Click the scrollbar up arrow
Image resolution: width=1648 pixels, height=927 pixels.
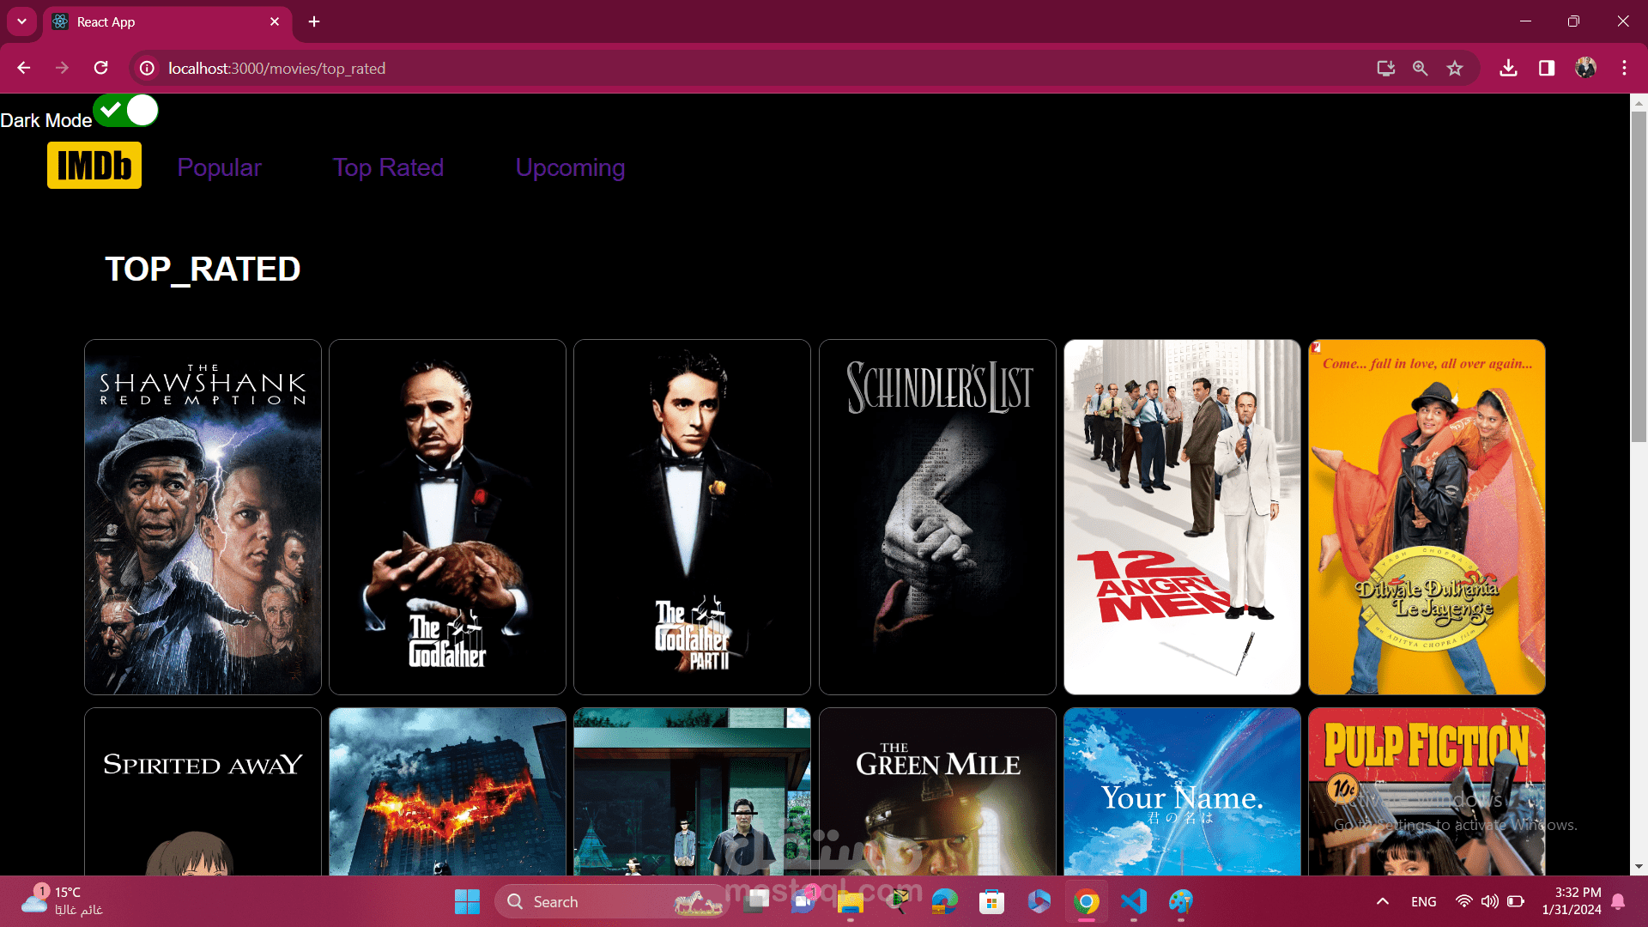pyautogui.click(x=1639, y=102)
